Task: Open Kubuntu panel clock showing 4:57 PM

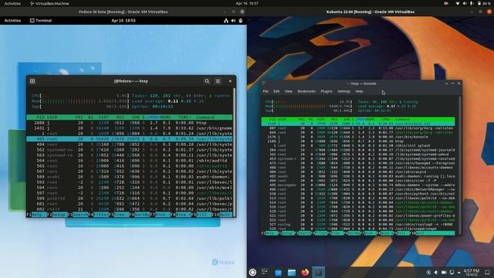Action: pyautogui.click(x=472, y=273)
